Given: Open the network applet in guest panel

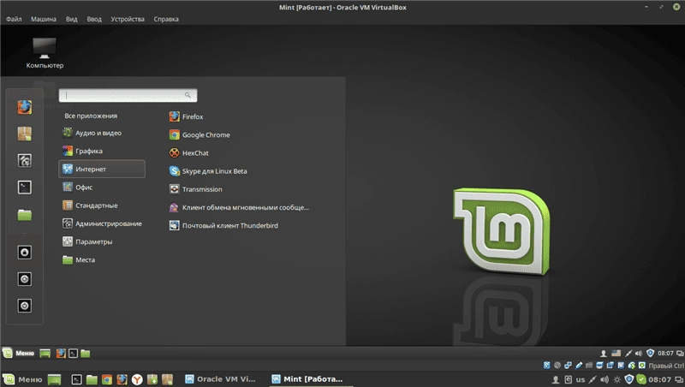Looking at the screenshot, I should point(628,354).
